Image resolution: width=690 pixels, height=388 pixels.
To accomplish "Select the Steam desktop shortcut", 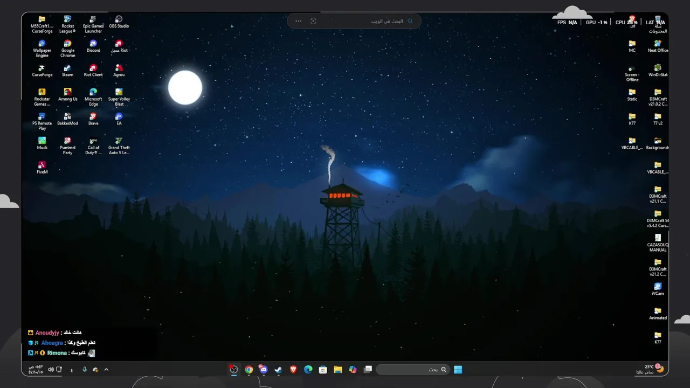I will click(67, 71).
